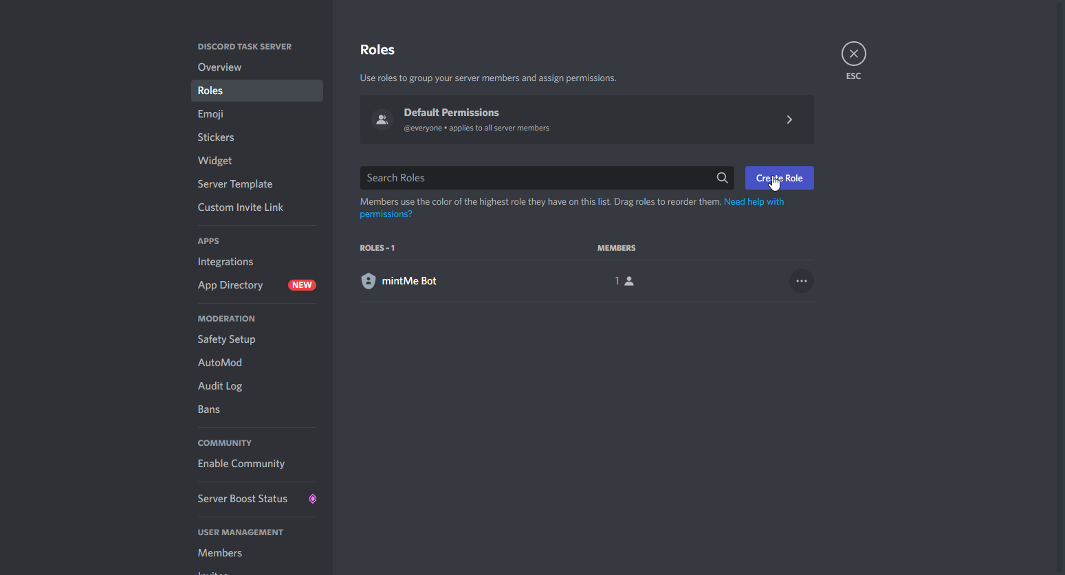
Task: Select Enable Community in the sidebar
Action: coord(241,464)
